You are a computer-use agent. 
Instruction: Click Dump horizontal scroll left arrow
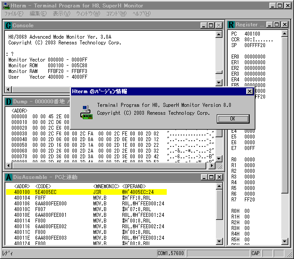[x=8, y=166]
